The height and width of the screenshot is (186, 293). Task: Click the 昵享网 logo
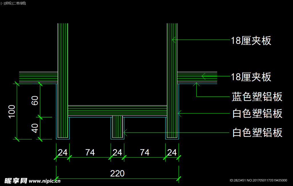tap(15, 181)
